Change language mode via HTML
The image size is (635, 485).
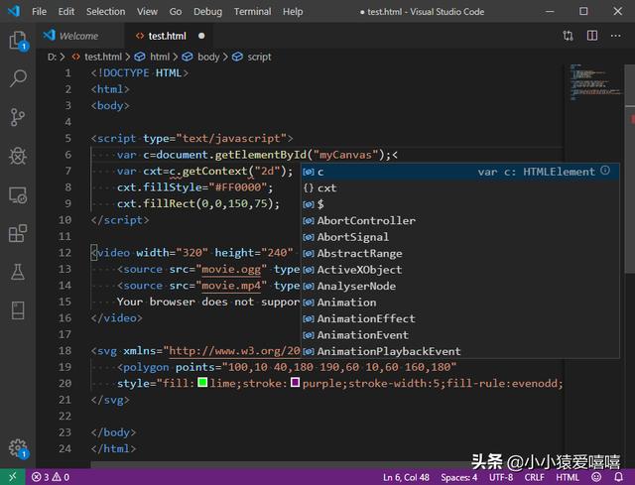tap(568, 477)
